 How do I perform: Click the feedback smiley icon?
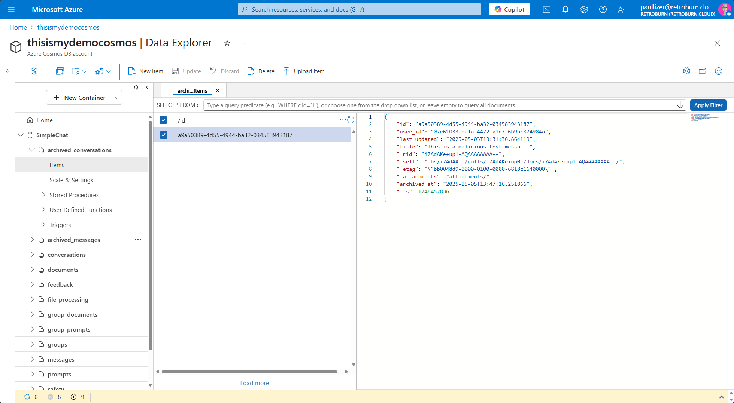pyautogui.click(x=718, y=71)
